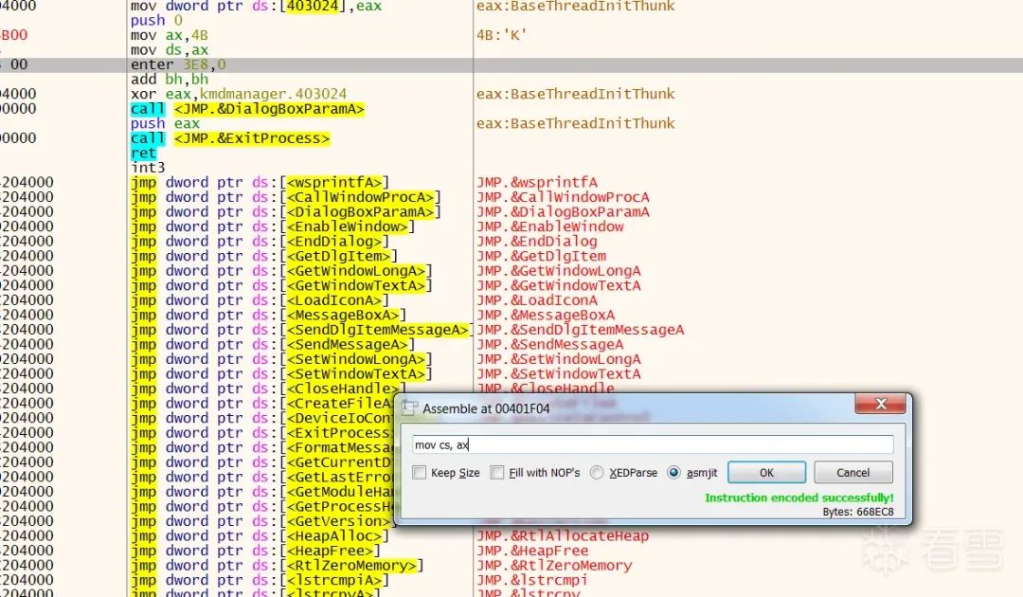Click eax:BaseThreadInitThunk comment on xor eax row
The width and height of the screenshot is (1023, 597).
[576, 94]
